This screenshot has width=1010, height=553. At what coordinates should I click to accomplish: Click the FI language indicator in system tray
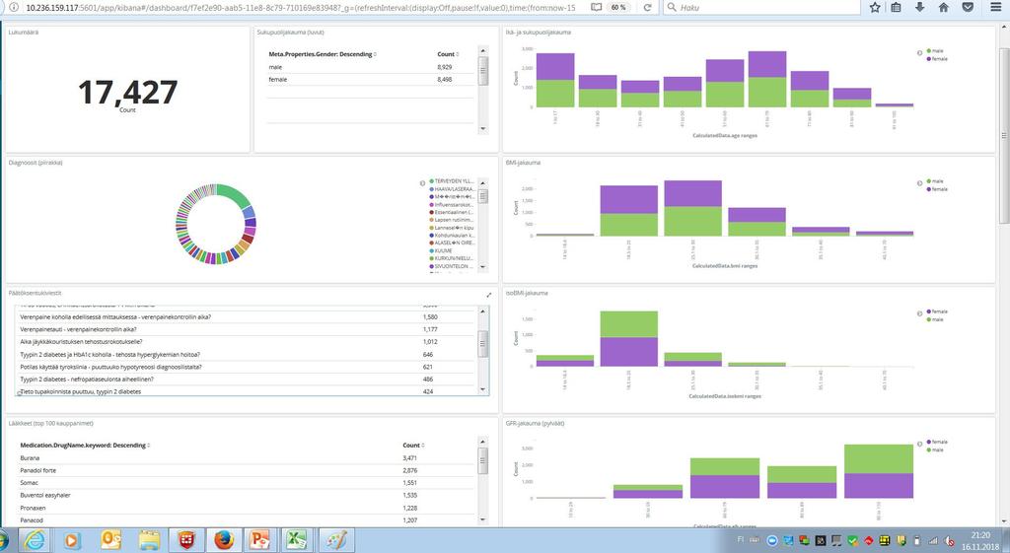[740, 540]
